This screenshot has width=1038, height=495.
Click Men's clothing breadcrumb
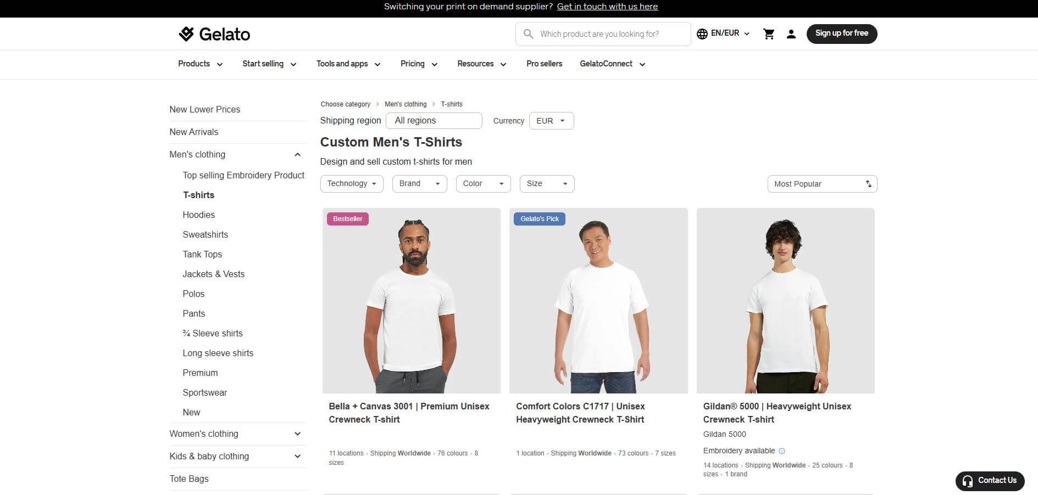click(406, 104)
